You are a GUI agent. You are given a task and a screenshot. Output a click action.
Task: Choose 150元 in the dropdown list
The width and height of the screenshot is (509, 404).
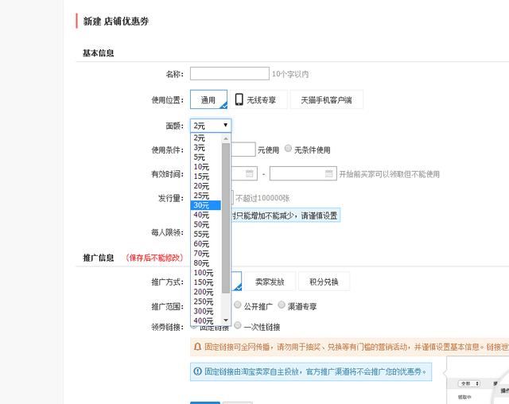205,282
